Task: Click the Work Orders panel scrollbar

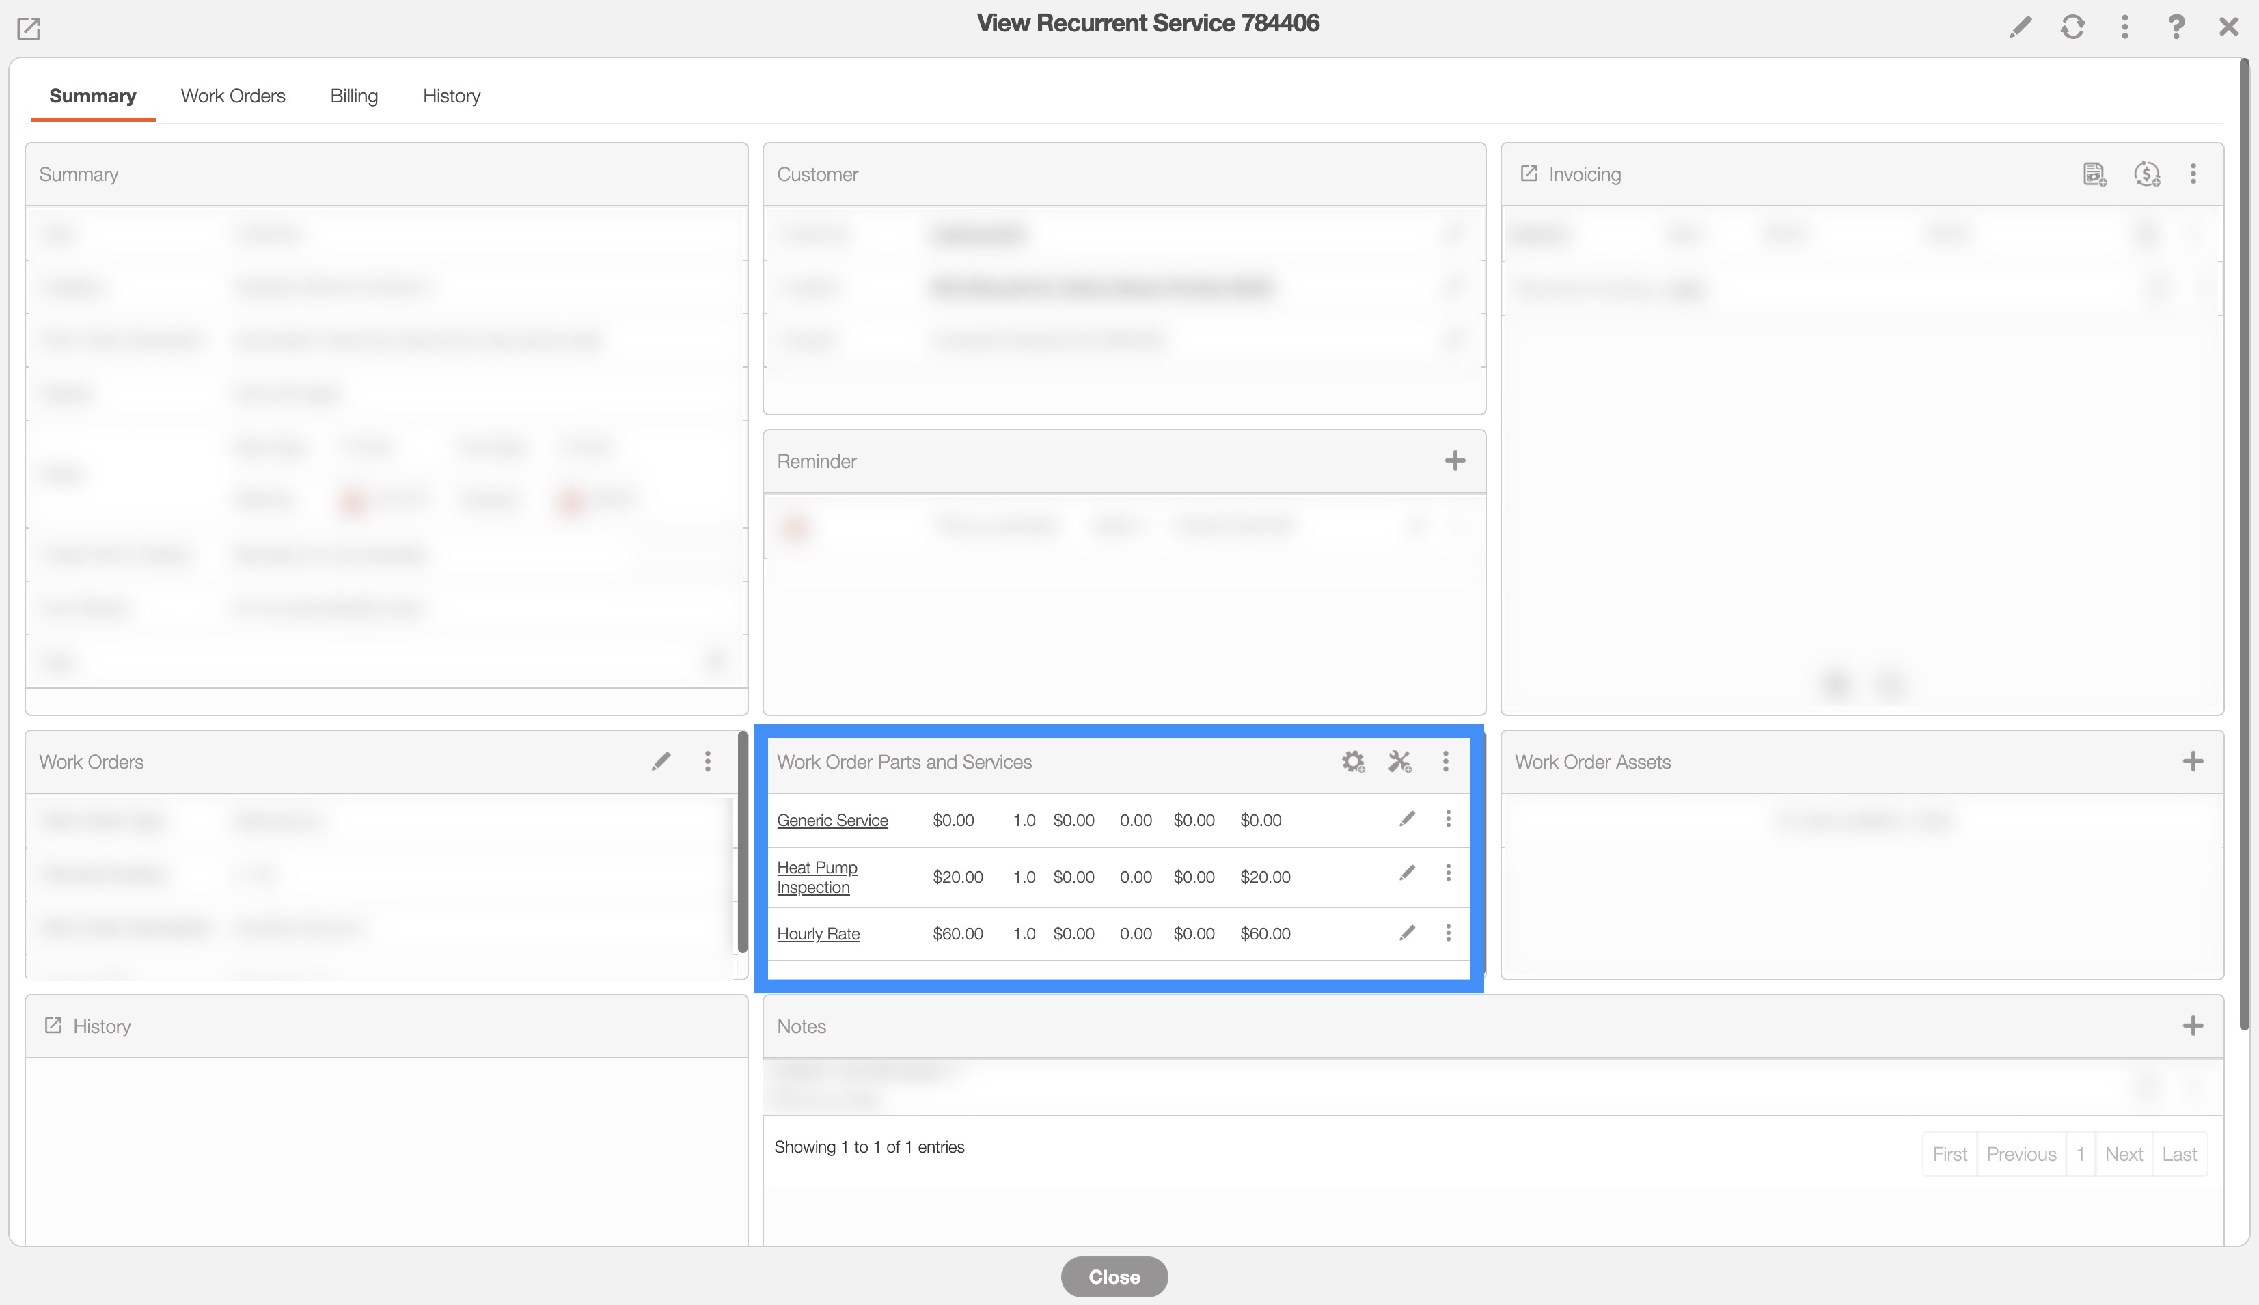Action: point(742,842)
